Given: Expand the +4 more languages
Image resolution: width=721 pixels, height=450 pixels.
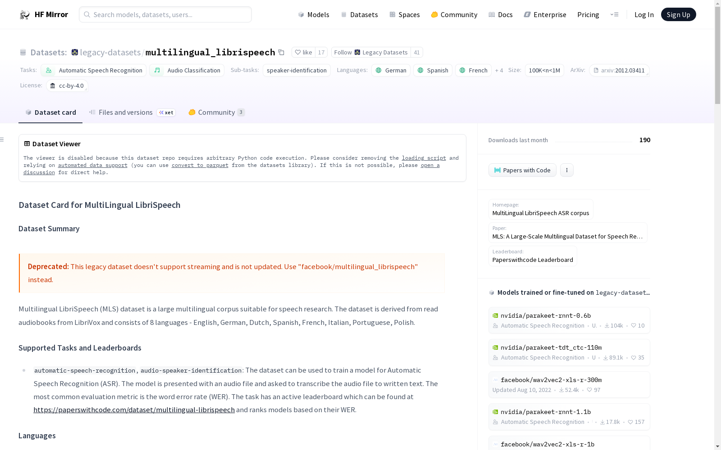Looking at the screenshot, I should point(499,70).
